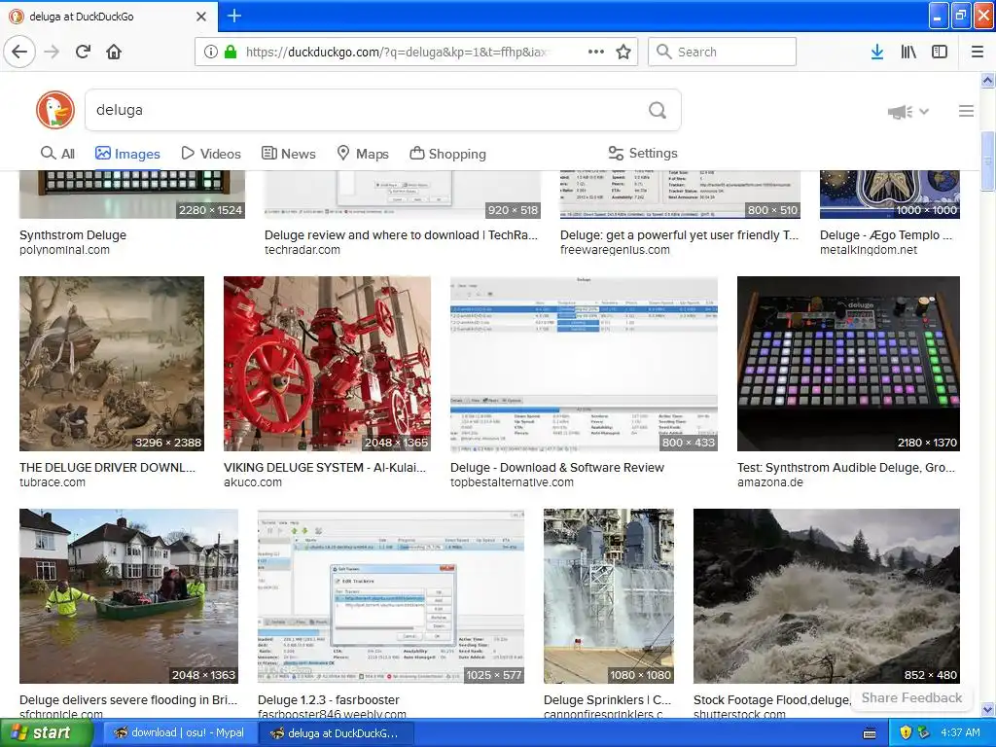Open the Firefox hamburger menu
The image size is (996, 747).
(978, 52)
